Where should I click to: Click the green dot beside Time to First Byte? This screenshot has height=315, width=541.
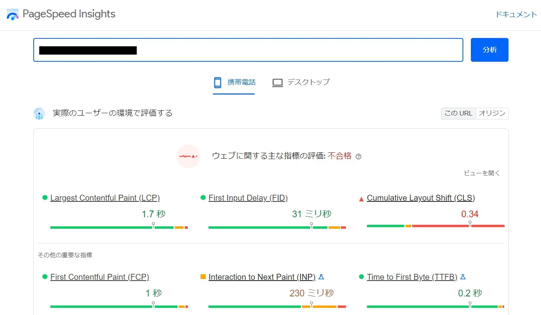click(361, 277)
